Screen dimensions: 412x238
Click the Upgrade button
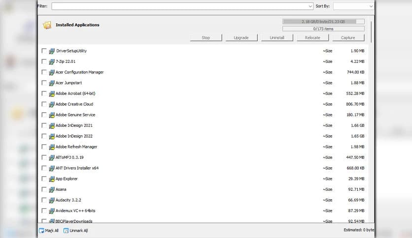tap(241, 38)
